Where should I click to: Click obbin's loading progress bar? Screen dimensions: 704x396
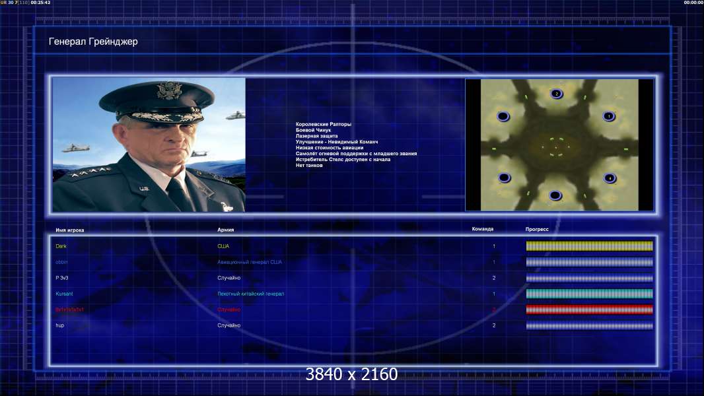tap(589, 262)
